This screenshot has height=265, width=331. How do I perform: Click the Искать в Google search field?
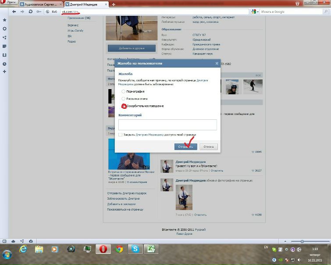pyautogui.click(x=291, y=11)
